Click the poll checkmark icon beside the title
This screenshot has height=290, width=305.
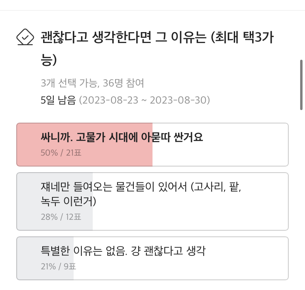(x=25, y=37)
